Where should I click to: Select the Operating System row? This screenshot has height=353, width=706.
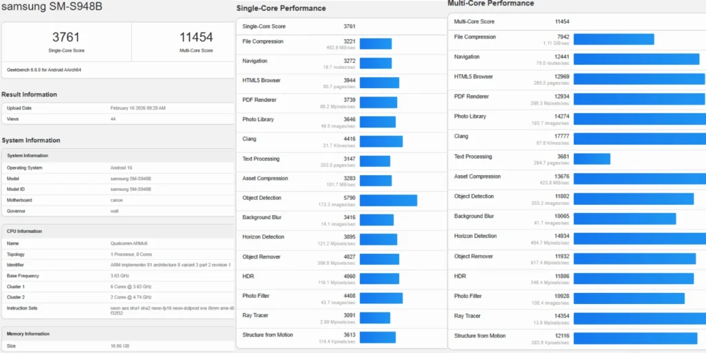point(117,168)
